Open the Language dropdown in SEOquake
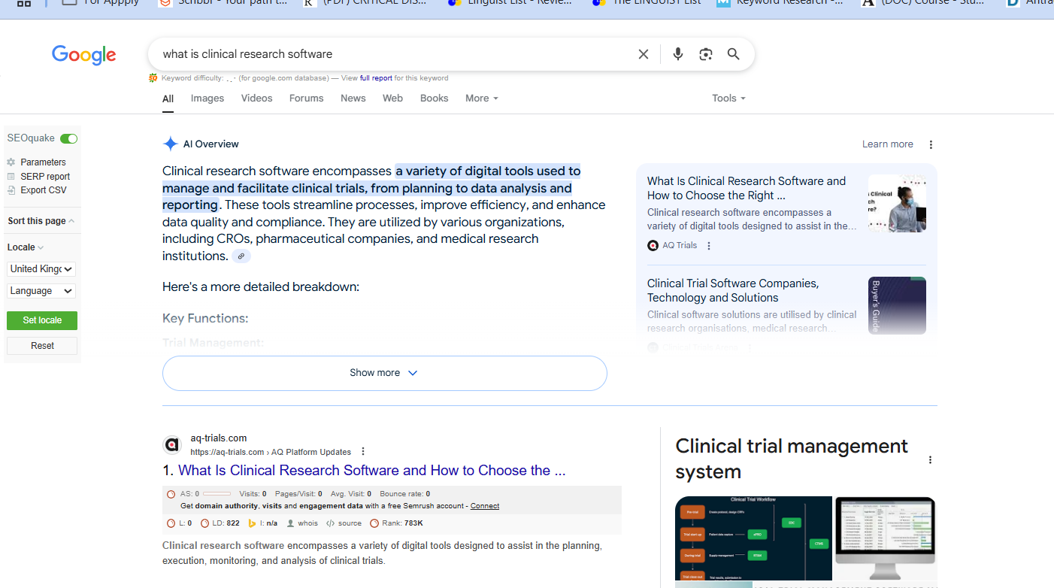This screenshot has width=1054, height=588. point(41,291)
